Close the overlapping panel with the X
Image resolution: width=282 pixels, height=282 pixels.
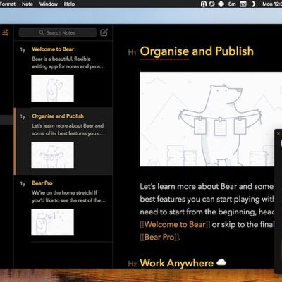(x=278, y=133)
